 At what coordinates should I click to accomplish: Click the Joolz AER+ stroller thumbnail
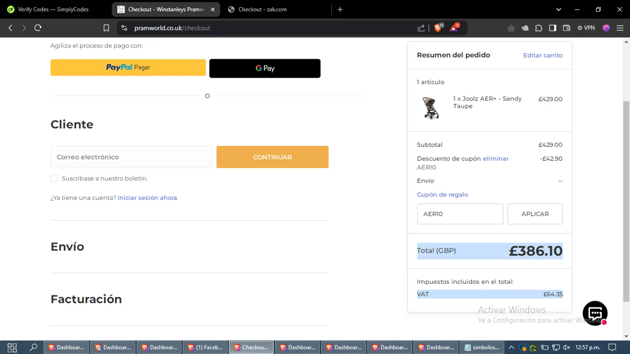click(x=430, y=108)
